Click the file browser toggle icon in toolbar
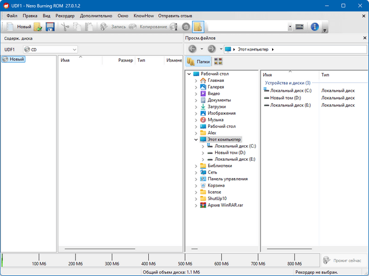Viewport: 369px width, 276px height. pyautogui.click(x=198, y=27)
